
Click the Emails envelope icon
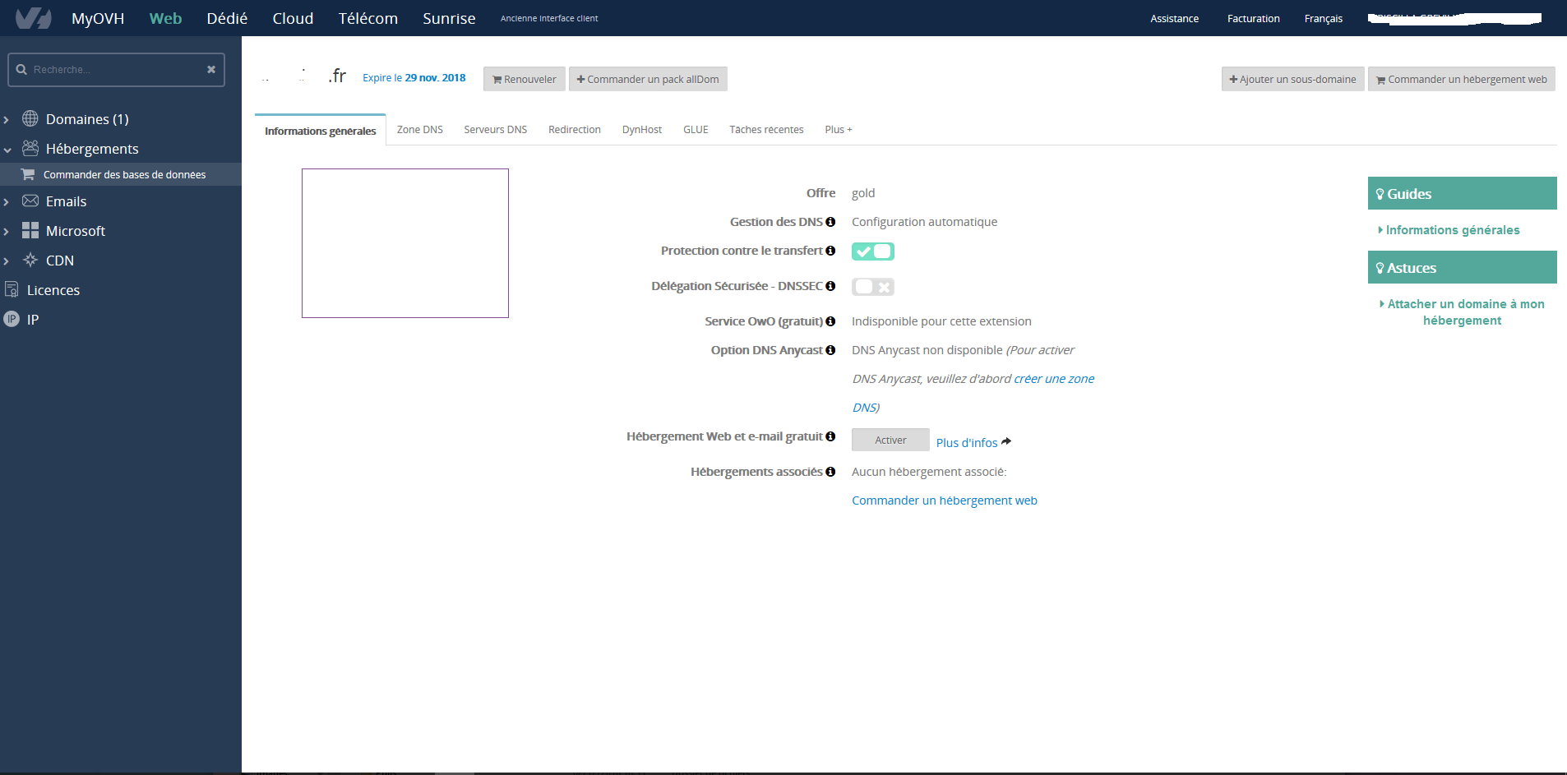[30, 201]
